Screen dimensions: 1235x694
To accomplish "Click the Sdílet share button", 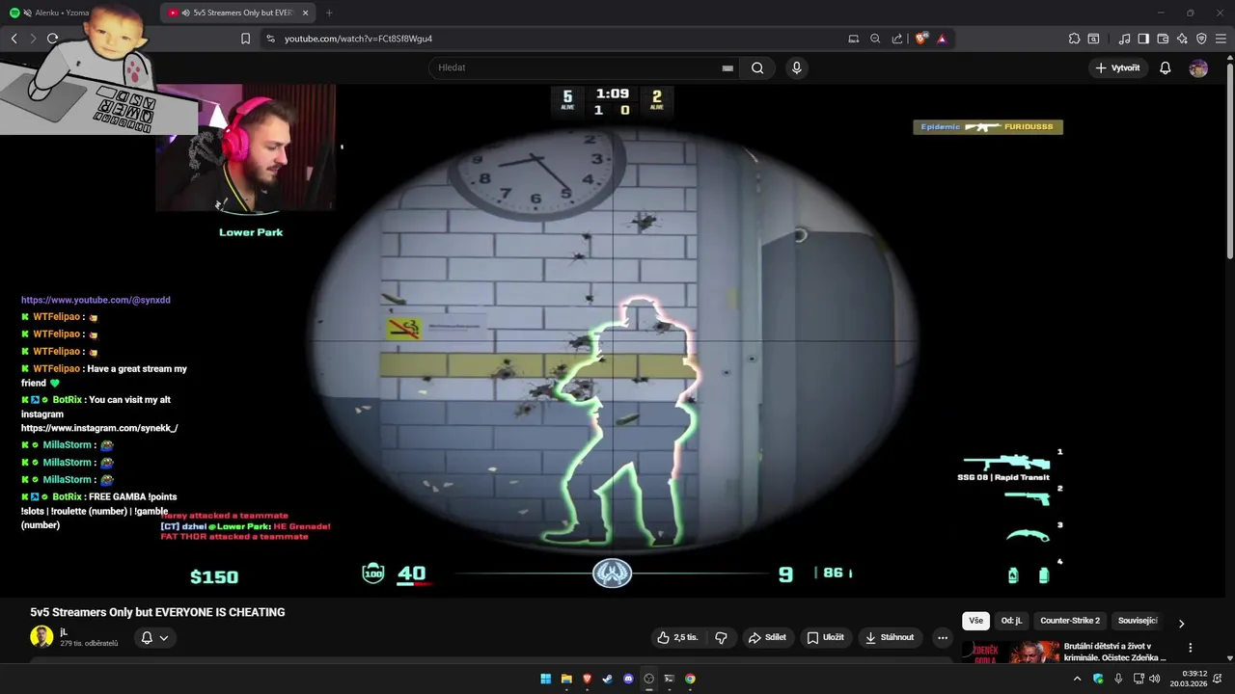I will [767, 637].
